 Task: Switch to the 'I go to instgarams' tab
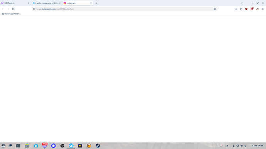point(47,3)
